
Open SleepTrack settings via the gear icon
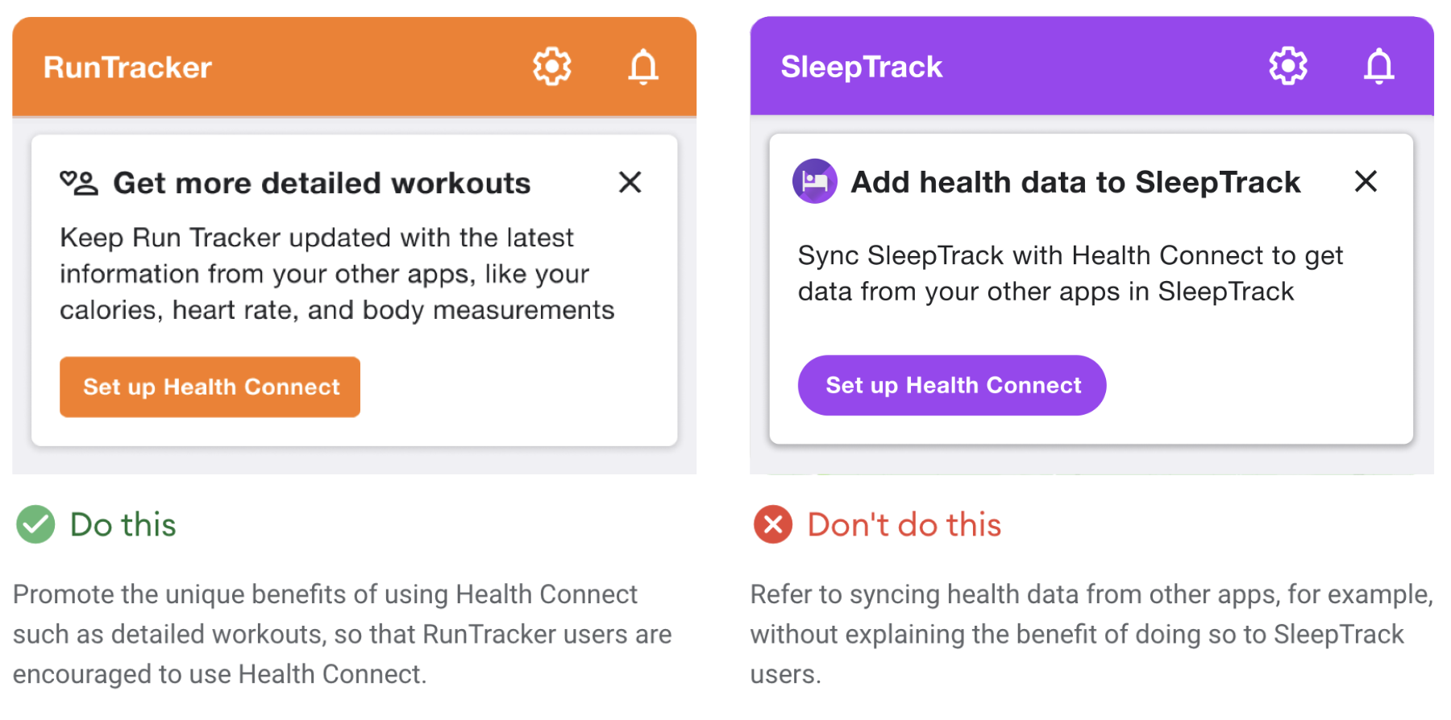coord(1287,66)
